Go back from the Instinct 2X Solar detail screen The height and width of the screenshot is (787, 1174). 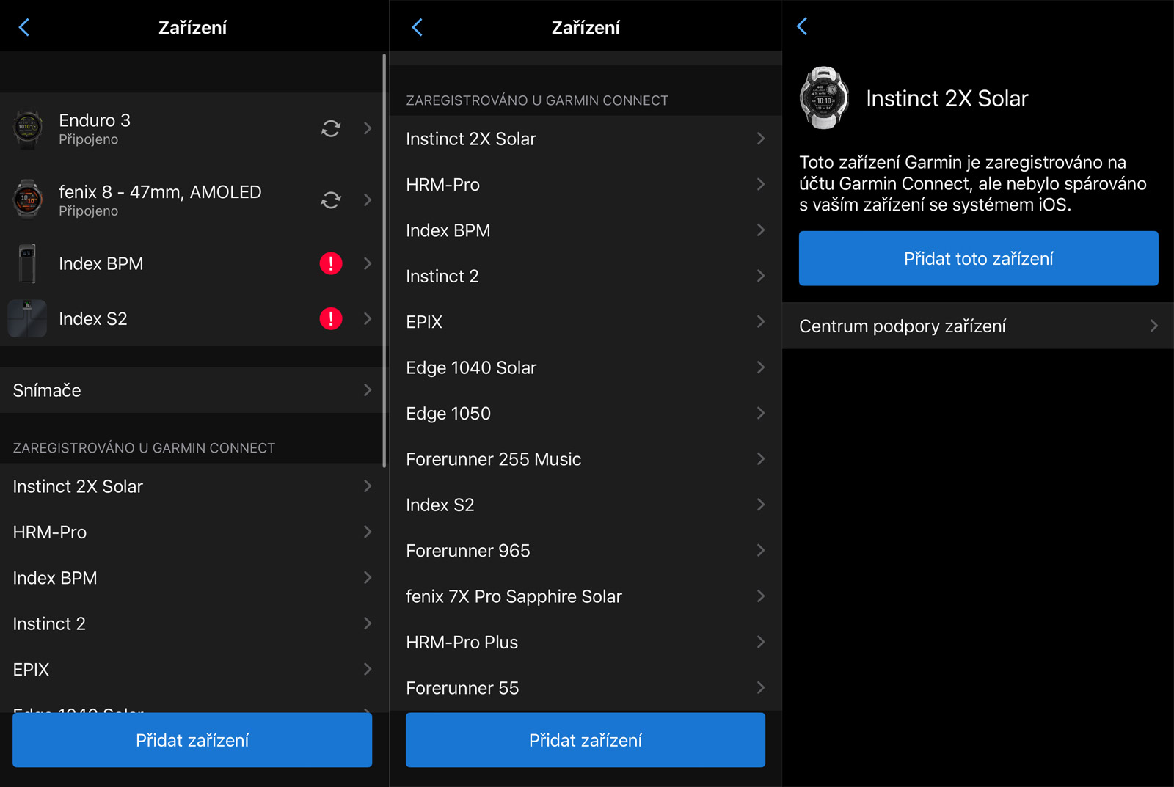pyautogui.click(x=802, y=27)
